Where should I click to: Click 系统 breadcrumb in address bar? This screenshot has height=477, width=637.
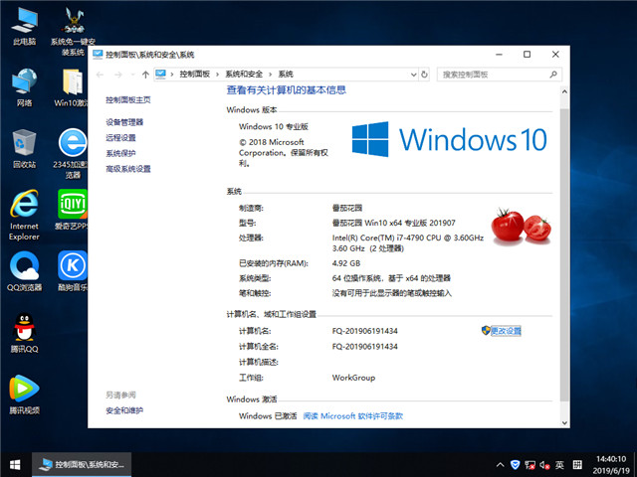(x=286, y=75)
